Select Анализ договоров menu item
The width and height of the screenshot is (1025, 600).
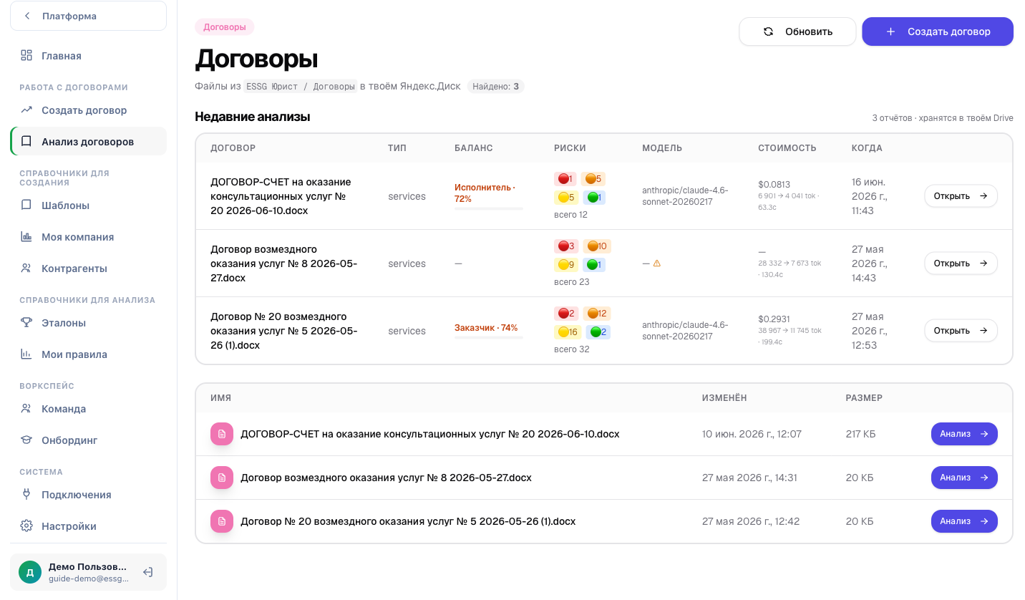pos(88,142)
